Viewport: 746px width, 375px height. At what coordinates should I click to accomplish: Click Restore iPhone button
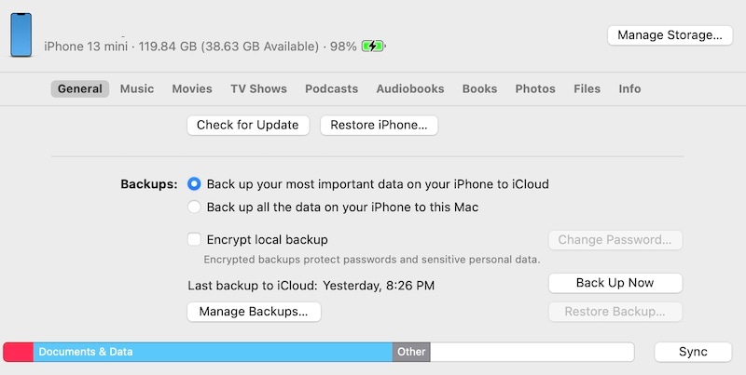pyautogui.click(x=379, y=125)
